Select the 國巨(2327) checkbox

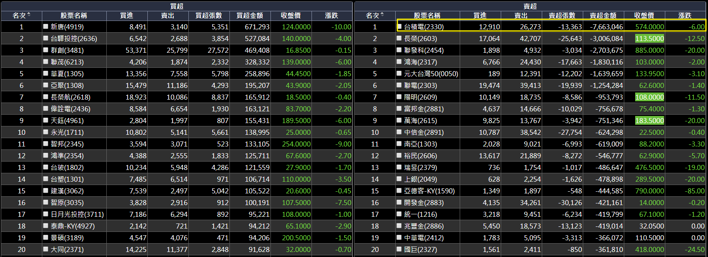(399, 249)
